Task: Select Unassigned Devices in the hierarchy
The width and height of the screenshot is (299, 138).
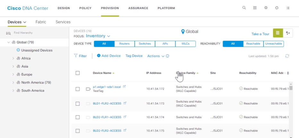Action: coord(37,50)
